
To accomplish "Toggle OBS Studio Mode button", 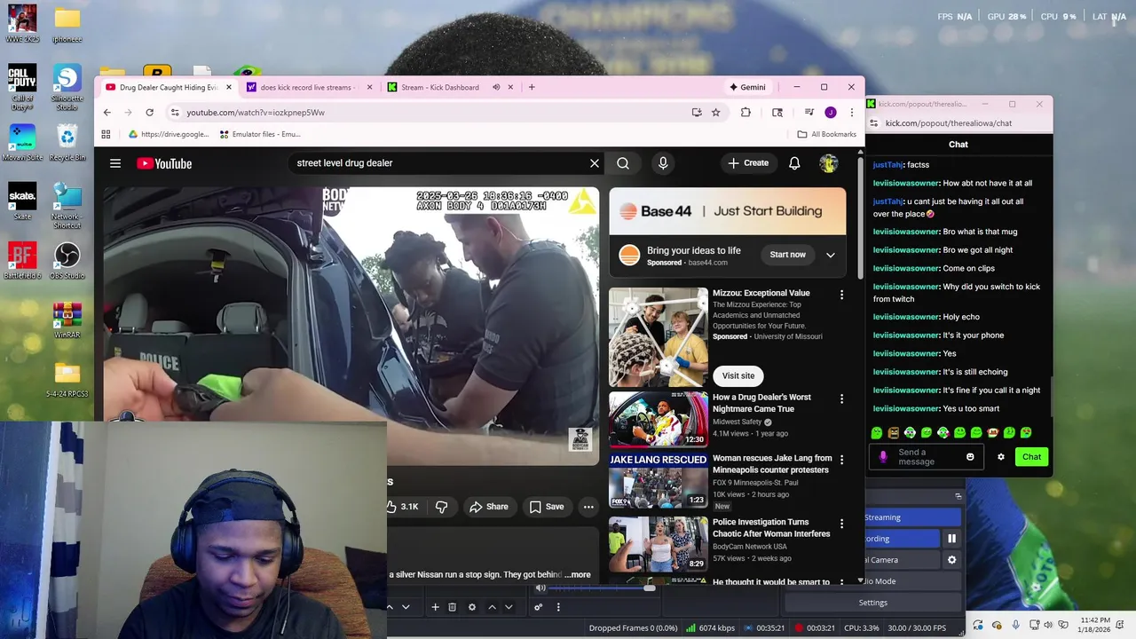I will coord(912,581).
